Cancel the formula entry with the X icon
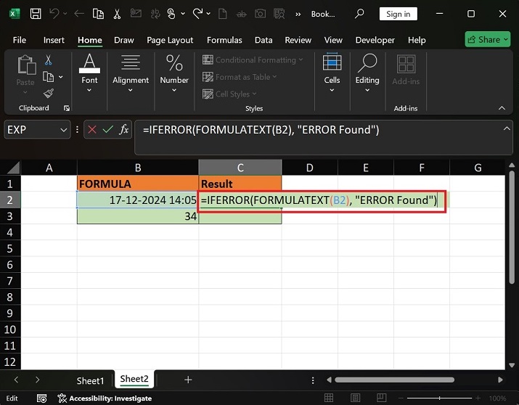This screenshot has width=519, height=405. point(92,130)
